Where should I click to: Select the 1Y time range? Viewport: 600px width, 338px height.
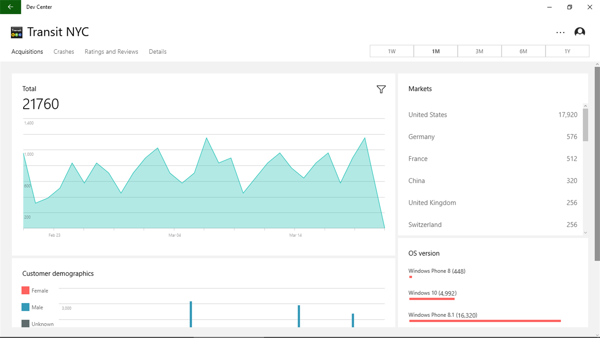click(x=567, y=51)
